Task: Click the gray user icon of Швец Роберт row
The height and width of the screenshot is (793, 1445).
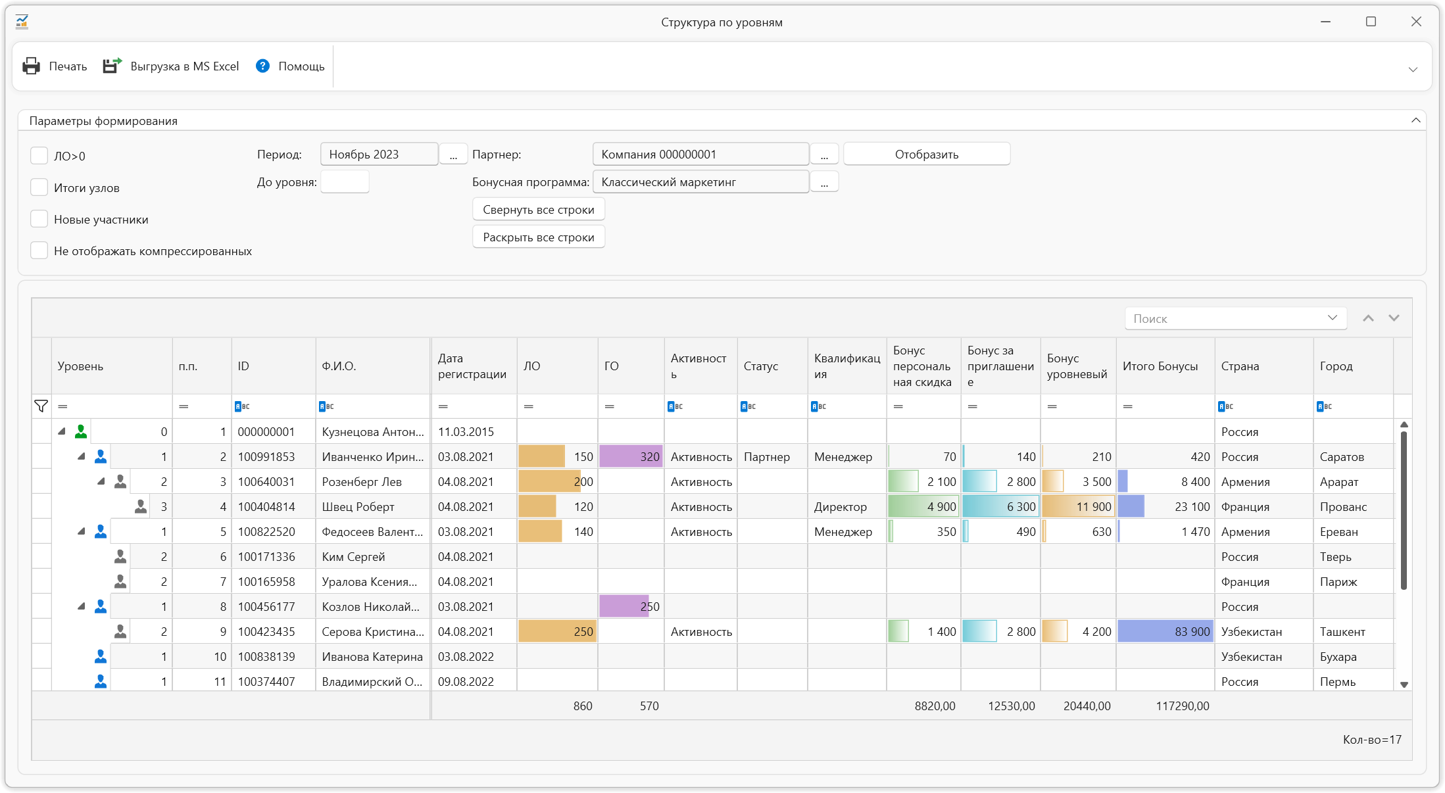Action: [141, 507]
